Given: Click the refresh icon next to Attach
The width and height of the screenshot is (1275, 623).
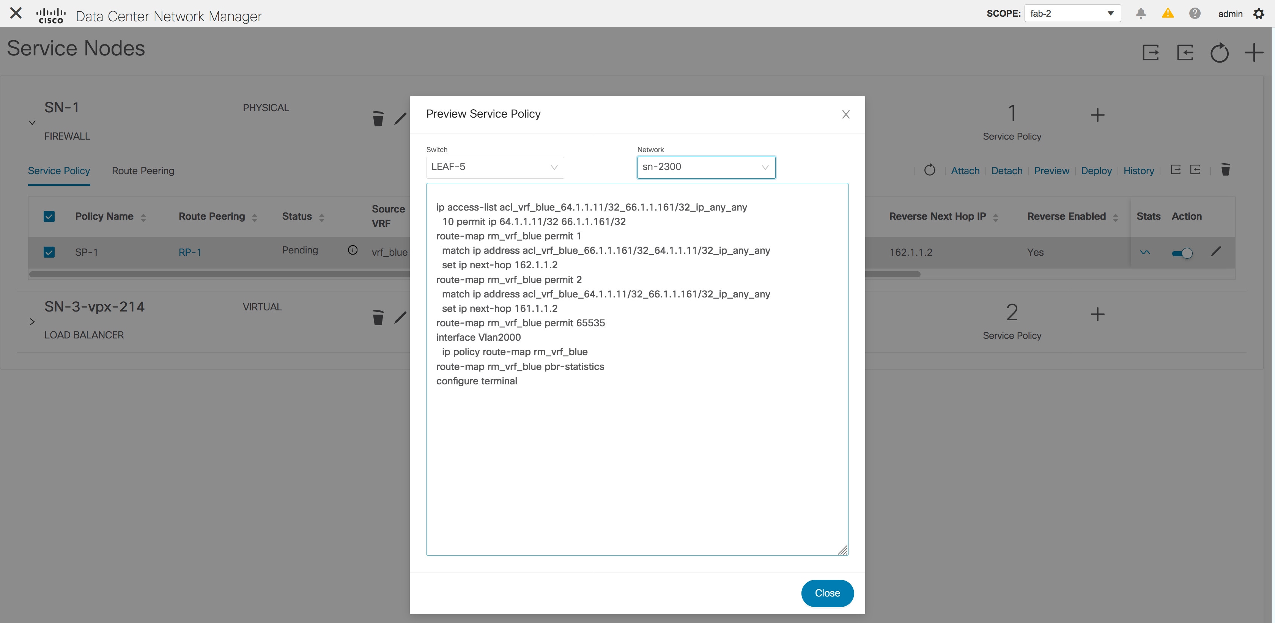Looking at the screenshot, I should pyautogui.click(x=930, y=170).
